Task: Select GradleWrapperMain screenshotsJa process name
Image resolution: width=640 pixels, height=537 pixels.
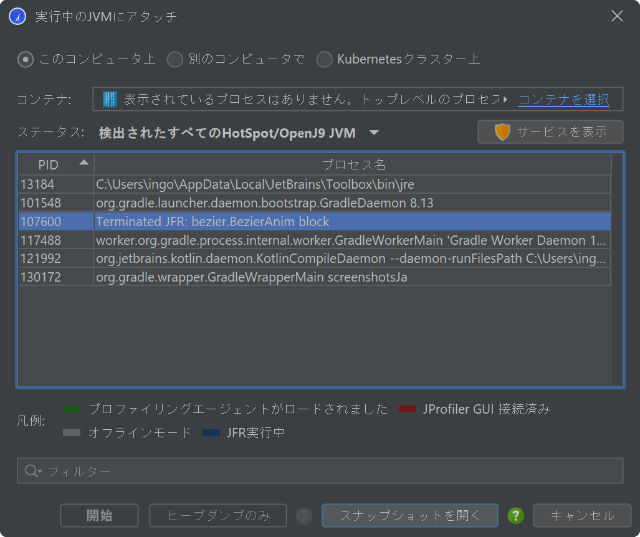Action: [353, 277]
